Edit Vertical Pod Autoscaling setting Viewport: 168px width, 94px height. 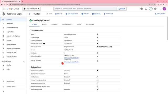tap(97, 80)
